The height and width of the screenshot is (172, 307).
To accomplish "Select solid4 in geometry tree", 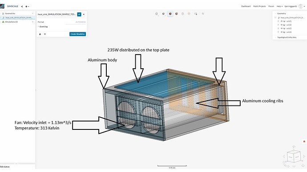I will (289, 32).
